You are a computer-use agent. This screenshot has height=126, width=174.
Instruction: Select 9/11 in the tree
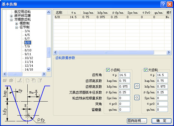pos(28,54)
